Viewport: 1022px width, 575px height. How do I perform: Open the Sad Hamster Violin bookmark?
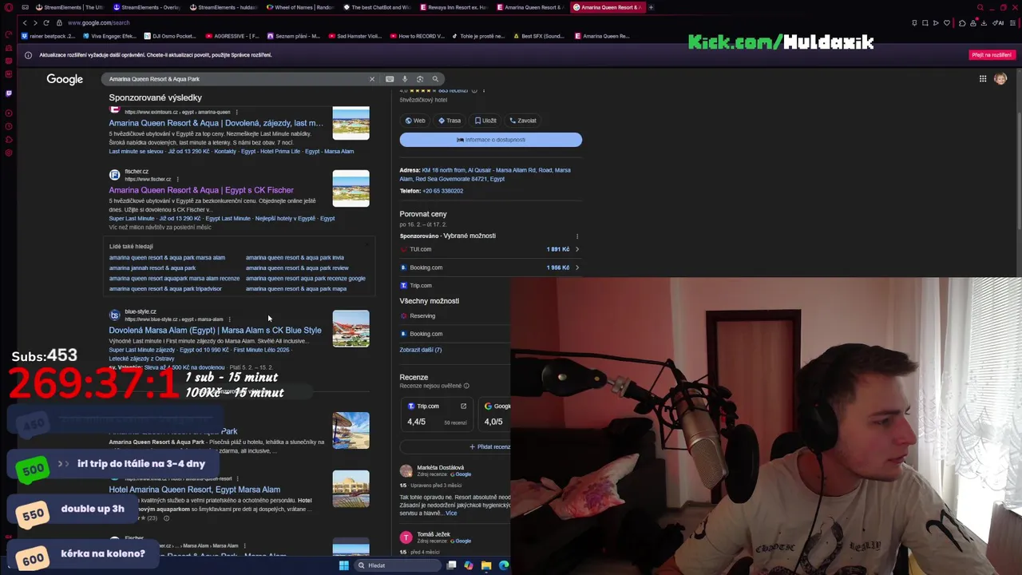355,36
